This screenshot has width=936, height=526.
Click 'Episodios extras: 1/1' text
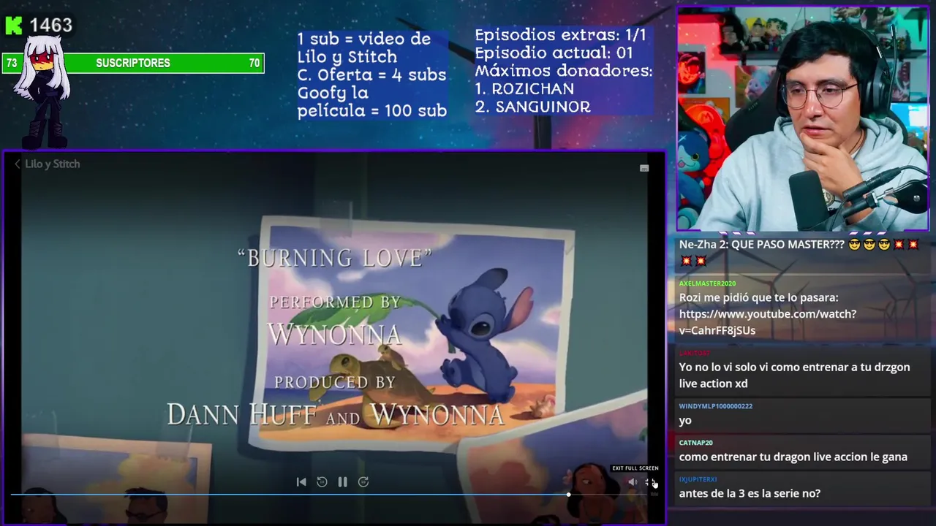click(x=560, y=35)
